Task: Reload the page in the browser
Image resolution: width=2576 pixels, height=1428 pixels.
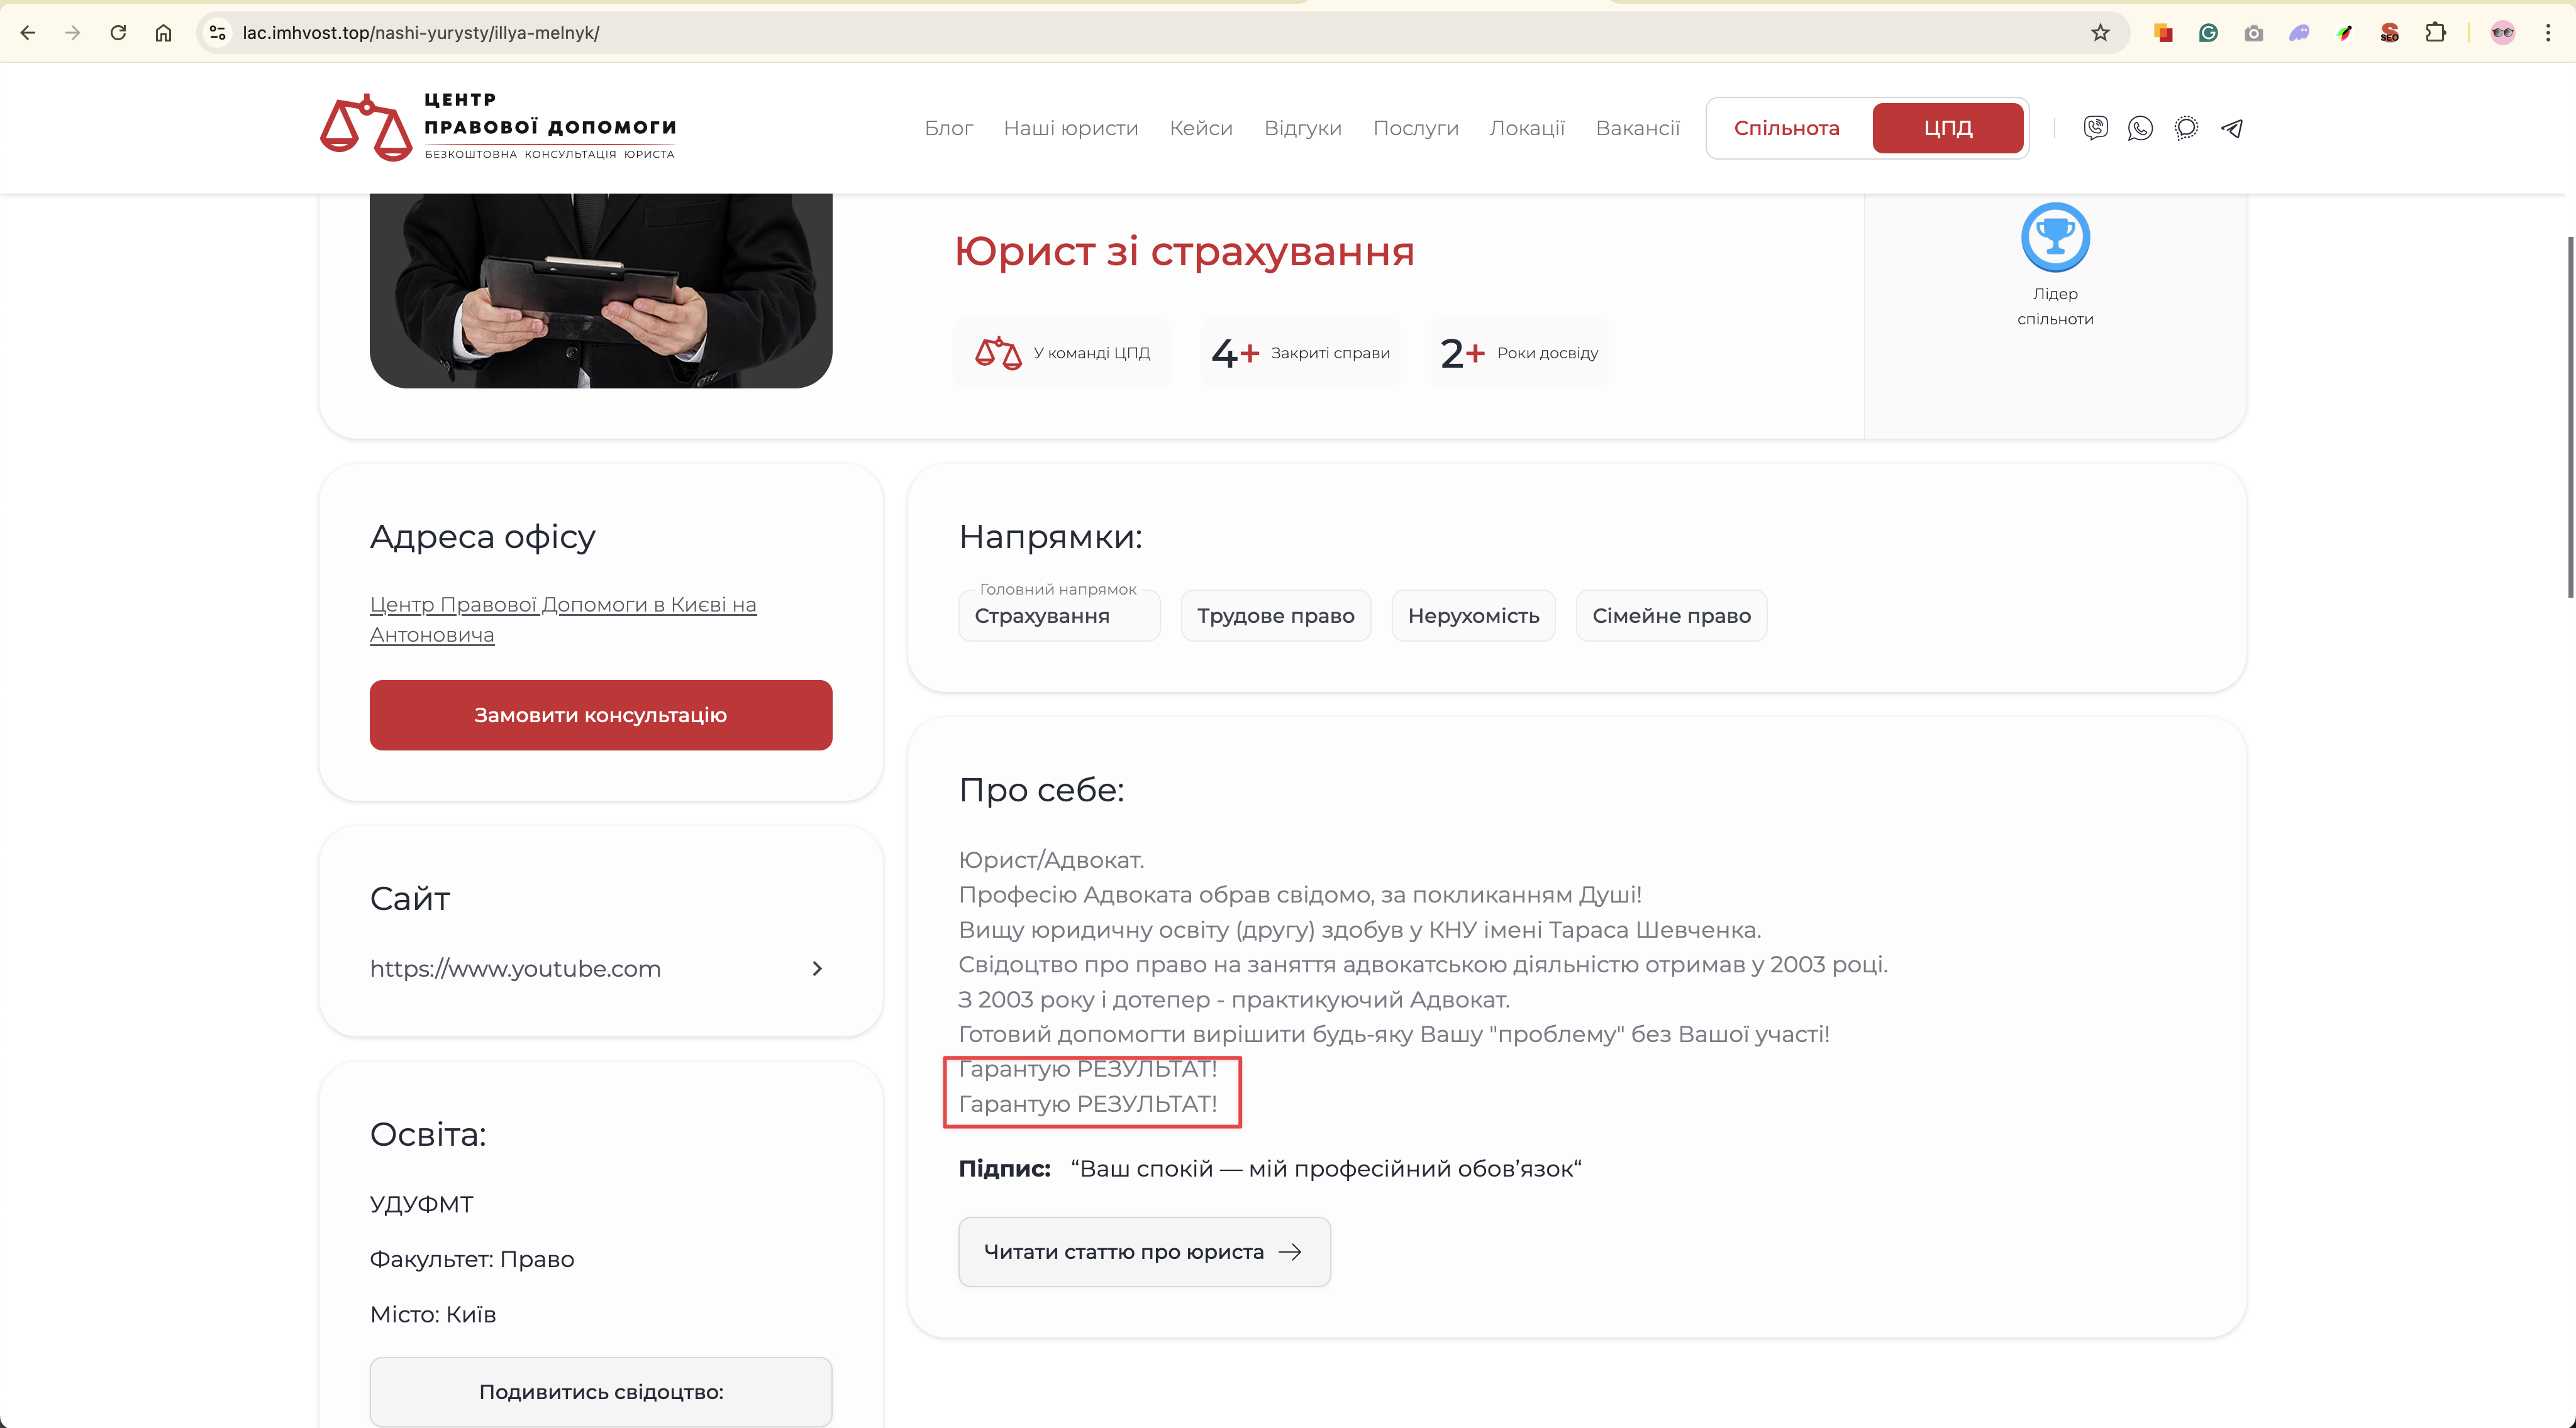Action: (118, 33)
